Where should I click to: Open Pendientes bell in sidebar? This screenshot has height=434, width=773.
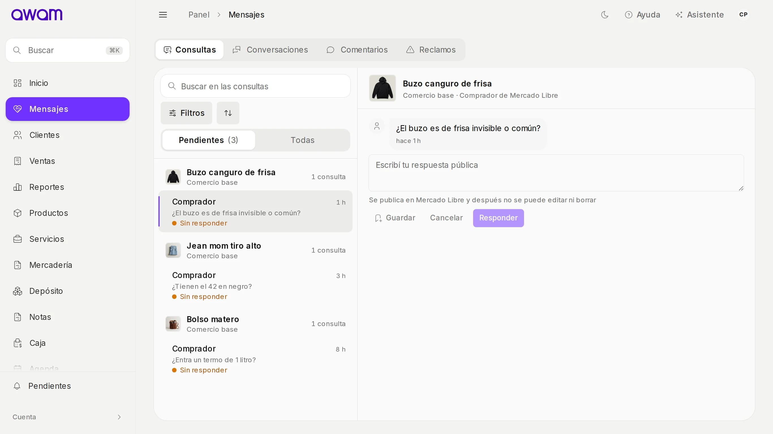[x=68, y=386]
